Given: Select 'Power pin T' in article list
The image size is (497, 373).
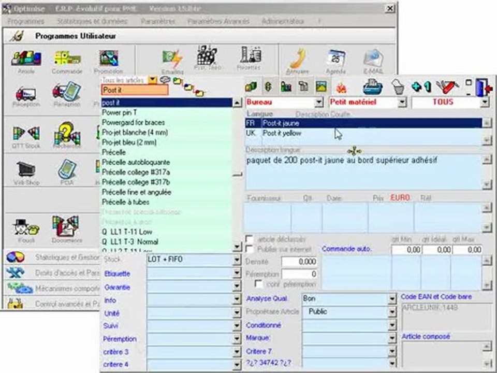Looking at the screenshot, I should [167, 112].
